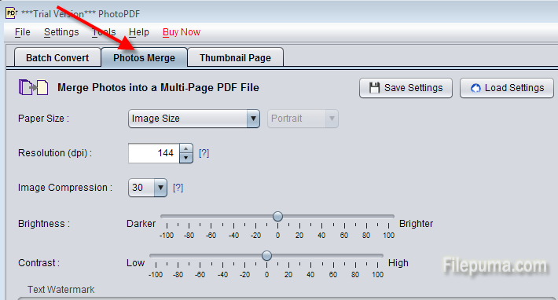
Task: Click the 'Paper Size :' label
Action: pos(44,119)
